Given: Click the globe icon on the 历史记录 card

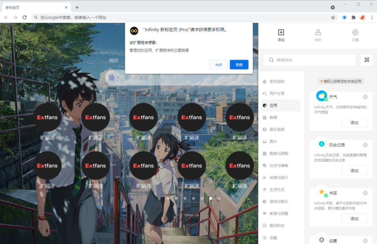Looking at the screenshot, I should pyautogui.click(x=365, y=145).
